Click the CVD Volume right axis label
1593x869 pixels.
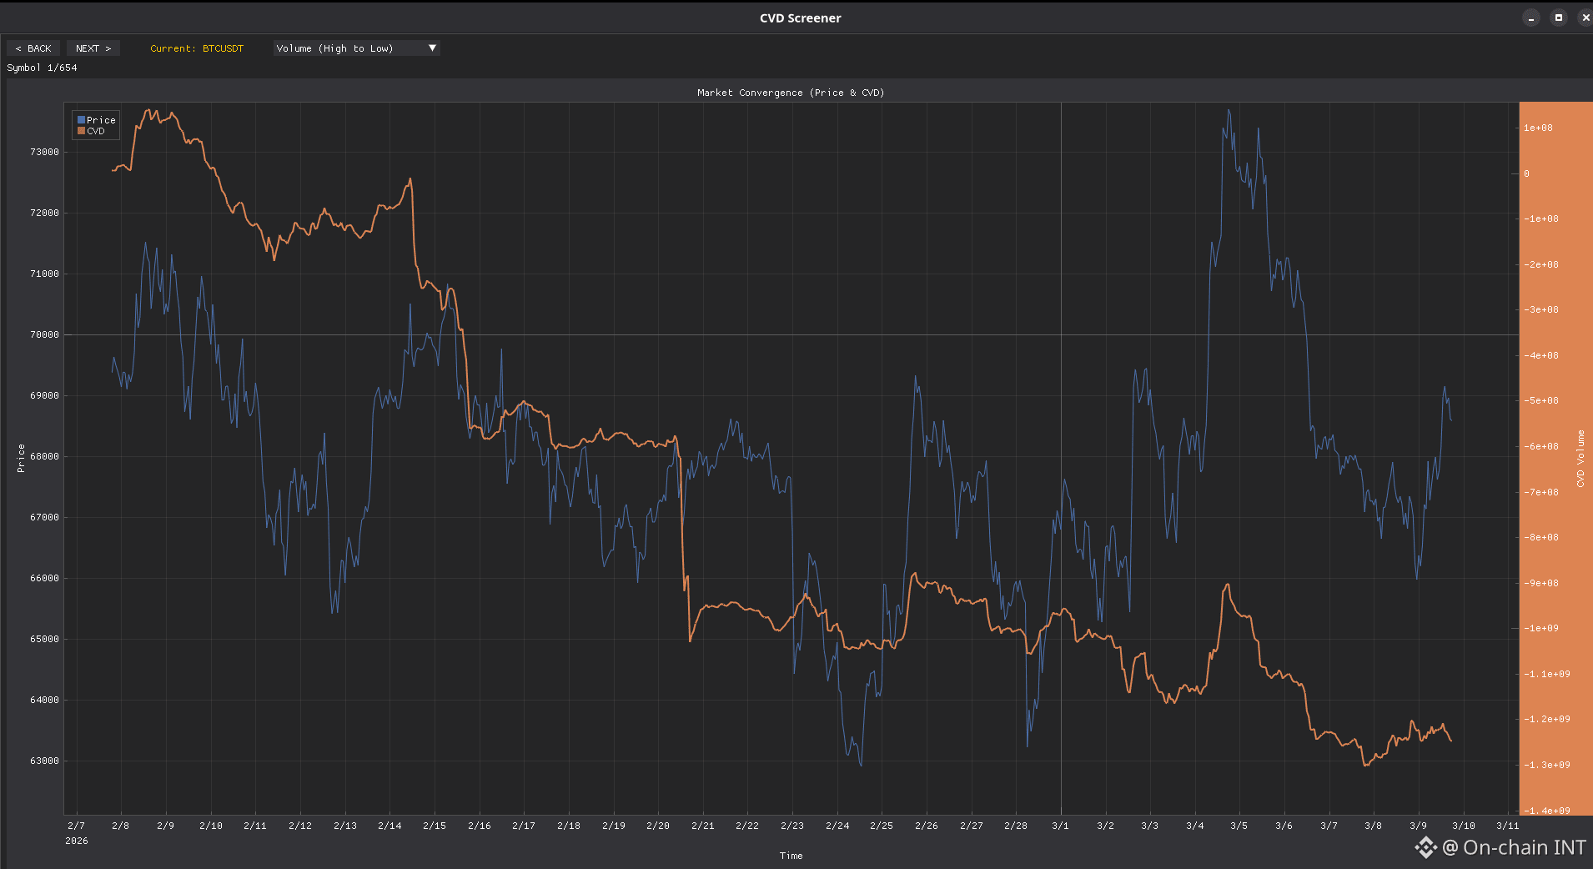tap(1580, 458)
